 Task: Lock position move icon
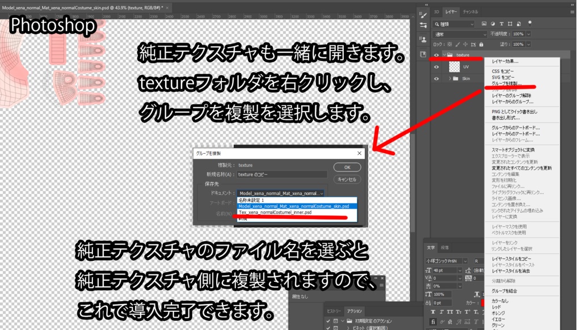coord(465,44)
